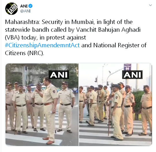The height and width of the screenshot is (152, 156).
Task: Open ANI profile avatar picture
Action: [x=11, y=9]
